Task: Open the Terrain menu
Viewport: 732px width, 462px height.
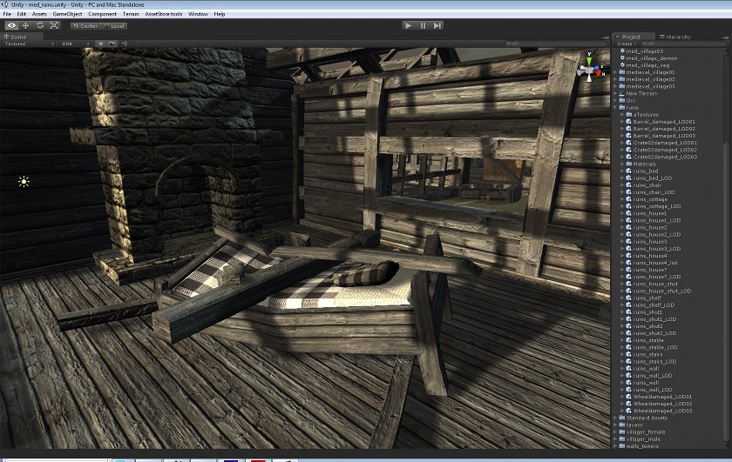Action: 131,14
